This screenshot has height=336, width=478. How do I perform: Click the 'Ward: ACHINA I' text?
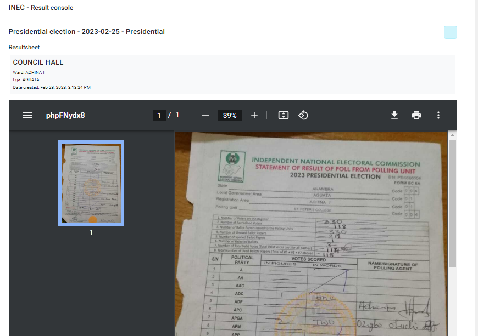(x=29, y=72)
